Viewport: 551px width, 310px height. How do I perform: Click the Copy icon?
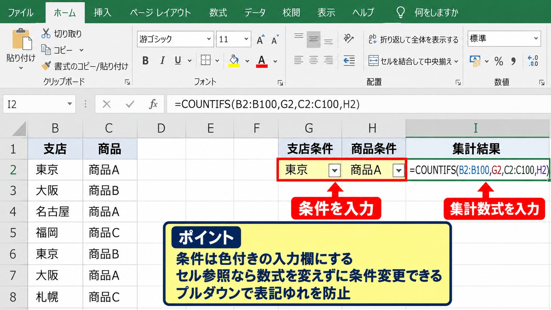tap(46, 50)
